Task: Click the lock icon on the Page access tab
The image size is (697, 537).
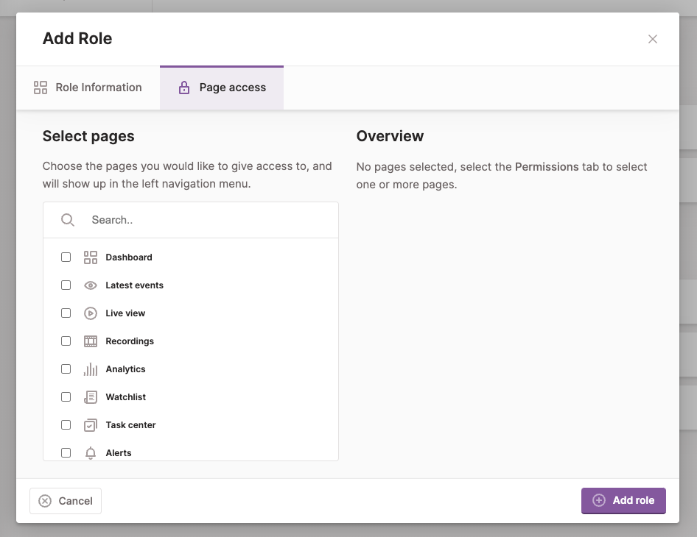Action: click(183, 87)
